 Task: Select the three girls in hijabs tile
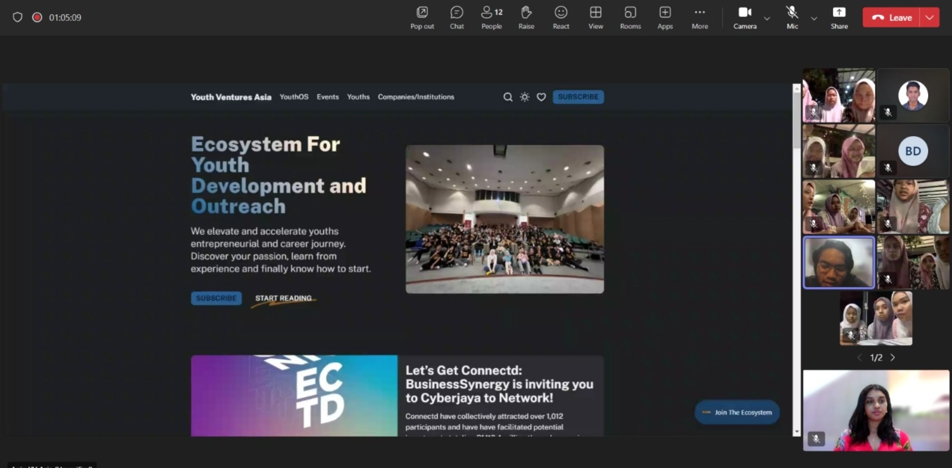(x=876, y=318)
